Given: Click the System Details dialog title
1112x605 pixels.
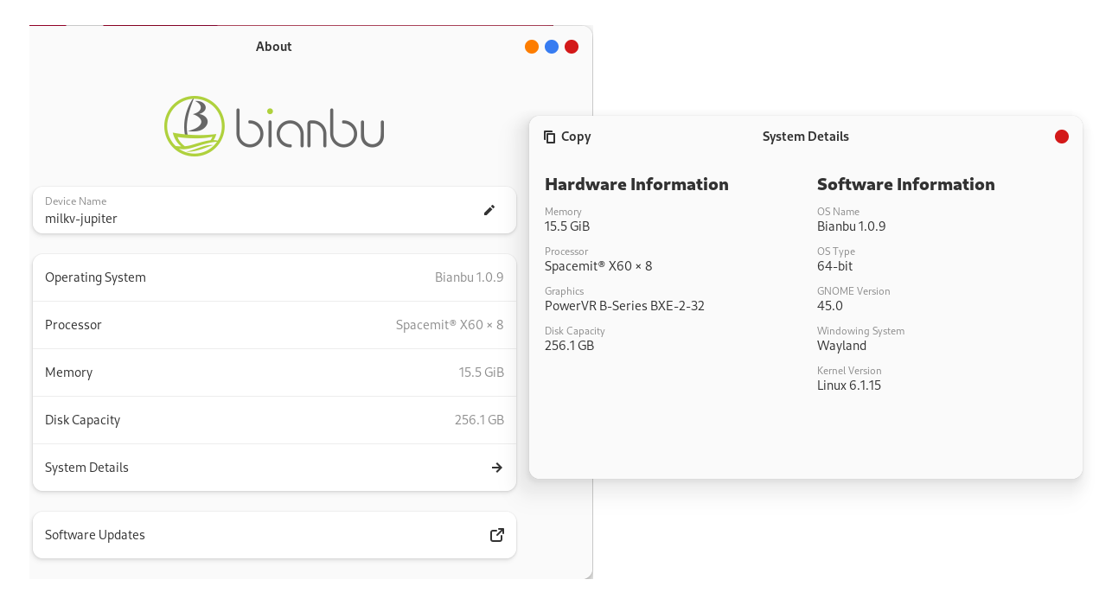Looking at the screenshot, I should [806, 137].
